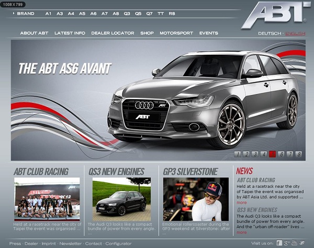Viewport: 314px width, 248px height.
Task: Jump to slide 1 in carousel
Action: pyautogui.click(x=237, y=154)
